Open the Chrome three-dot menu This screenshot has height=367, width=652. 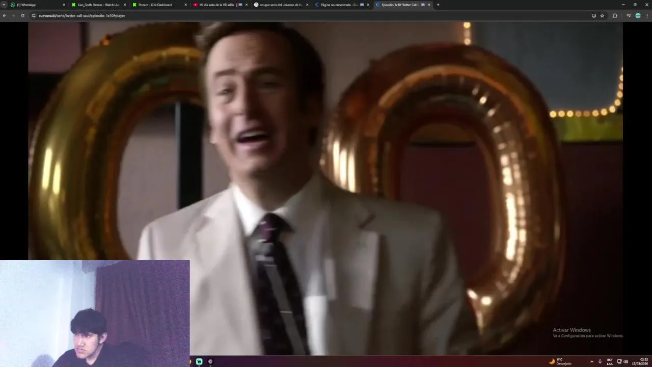647,16
